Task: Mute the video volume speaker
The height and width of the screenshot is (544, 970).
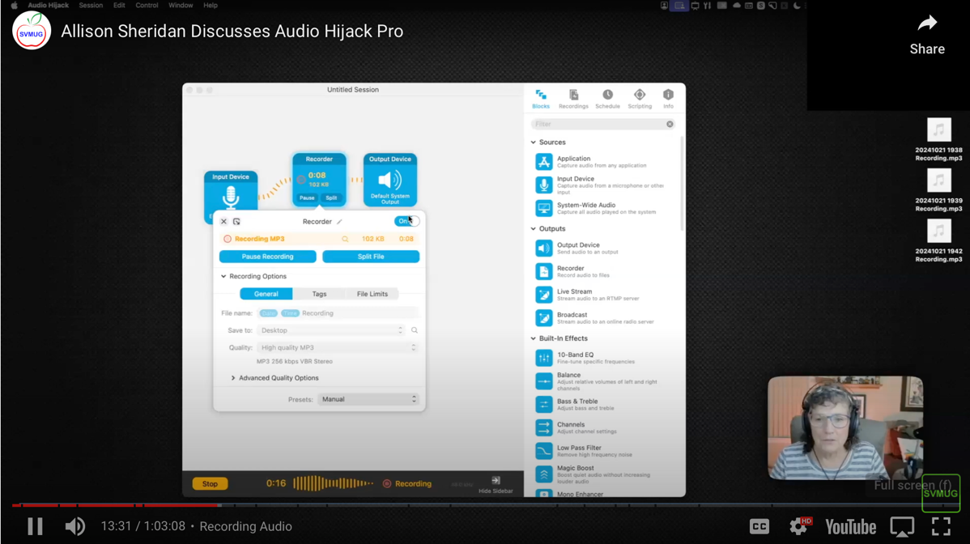Action: (x=74, y=526)
